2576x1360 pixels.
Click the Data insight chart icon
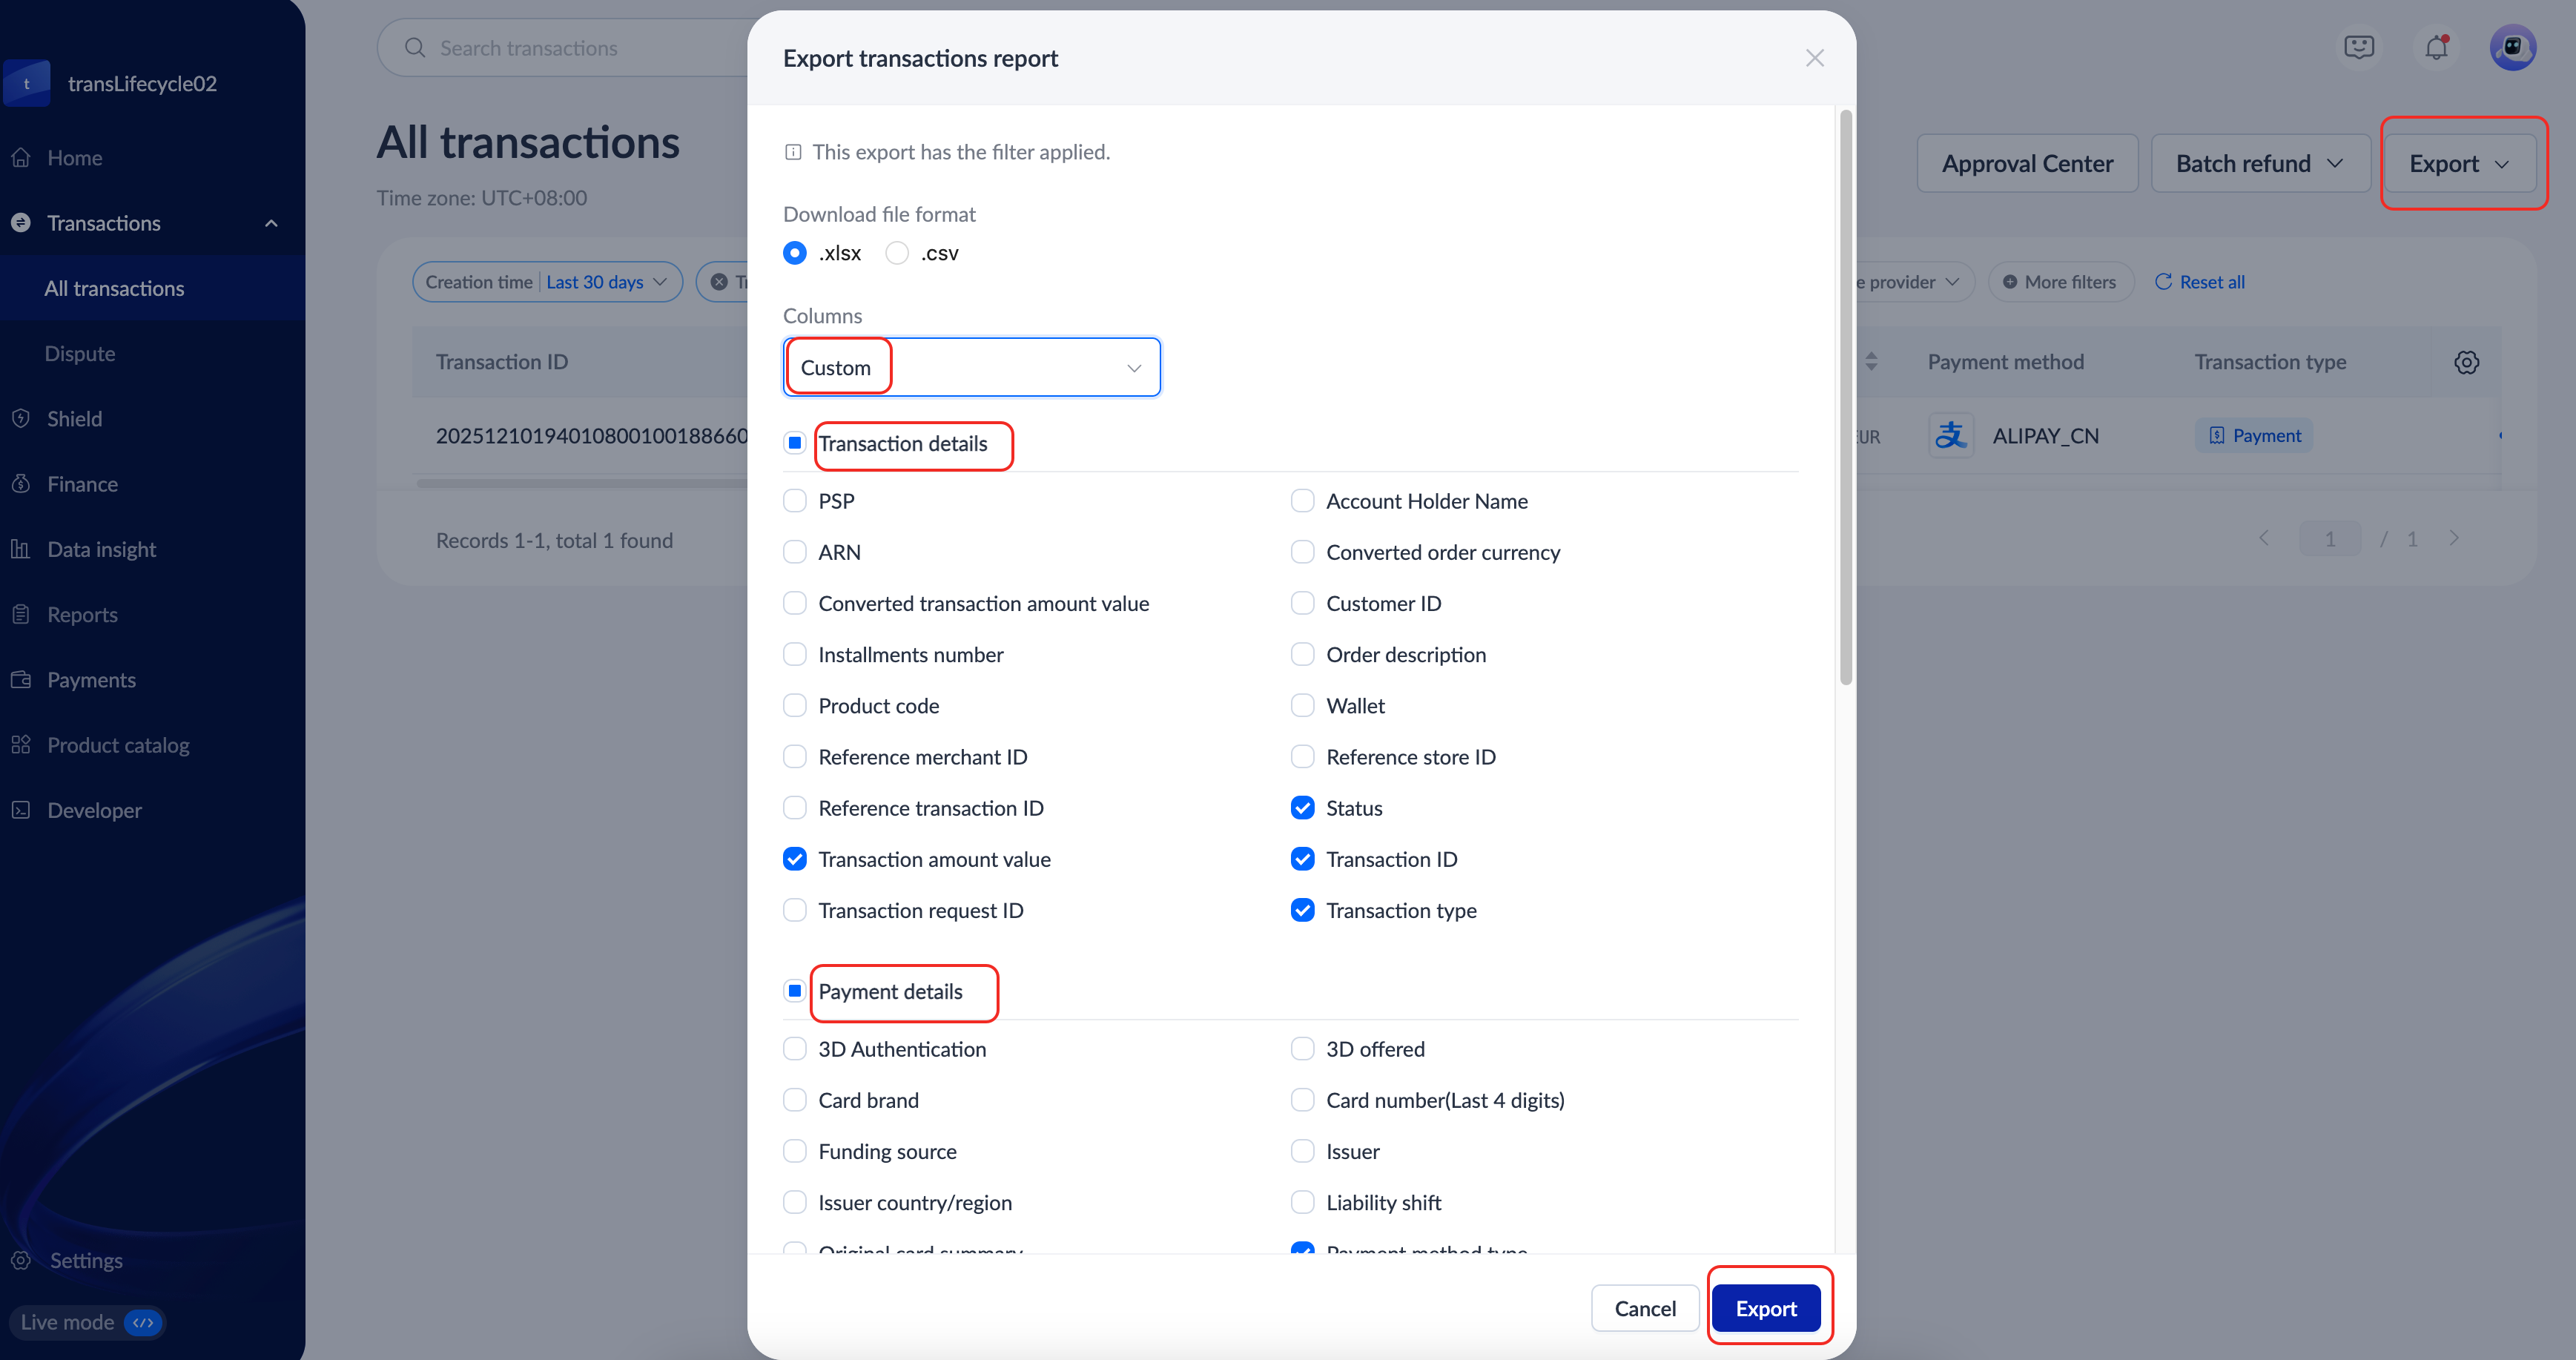(21, 549)
